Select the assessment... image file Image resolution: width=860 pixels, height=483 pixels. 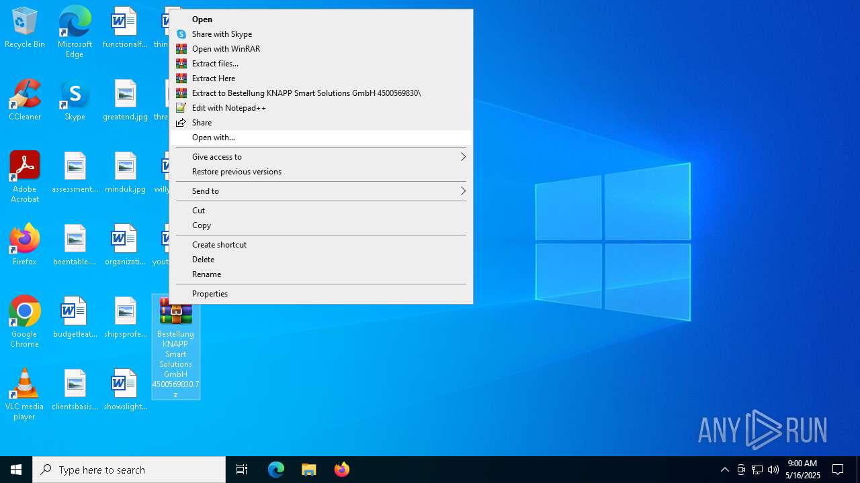tap(75, 173)
